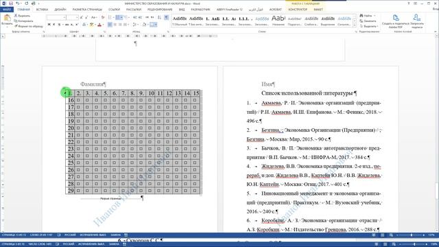The width and height of the screenshot is (439, 247).
Task: Toggle underline (Ч) formatting
Action: (x=59, y=25)
